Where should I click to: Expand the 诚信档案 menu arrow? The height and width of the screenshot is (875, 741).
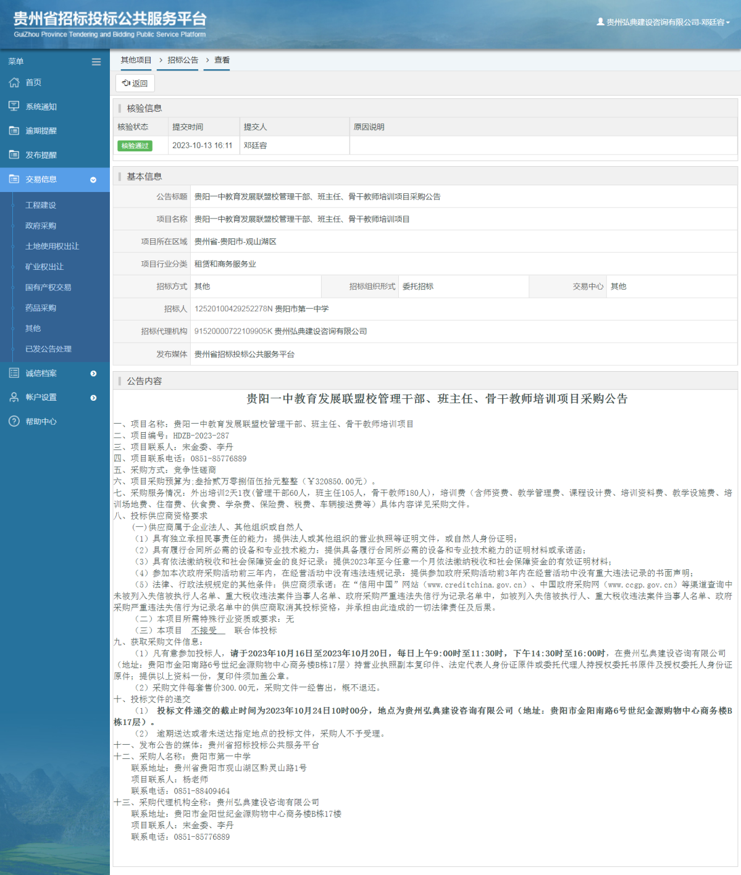tap(94, 374)
